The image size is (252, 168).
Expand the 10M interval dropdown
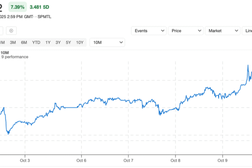pyautogui.click(x=107, y=43)
